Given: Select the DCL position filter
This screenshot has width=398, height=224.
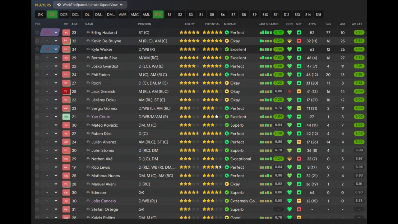Looking at the screenshot, I should tap(76, 15).
